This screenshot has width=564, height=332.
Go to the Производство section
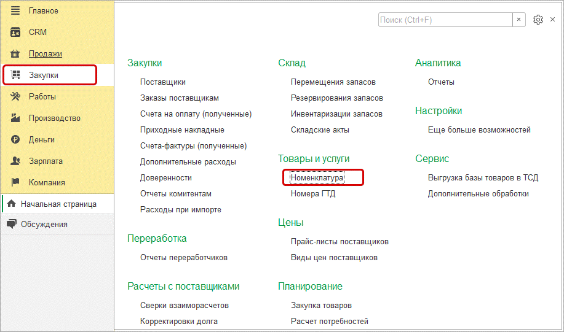(55, 118)
